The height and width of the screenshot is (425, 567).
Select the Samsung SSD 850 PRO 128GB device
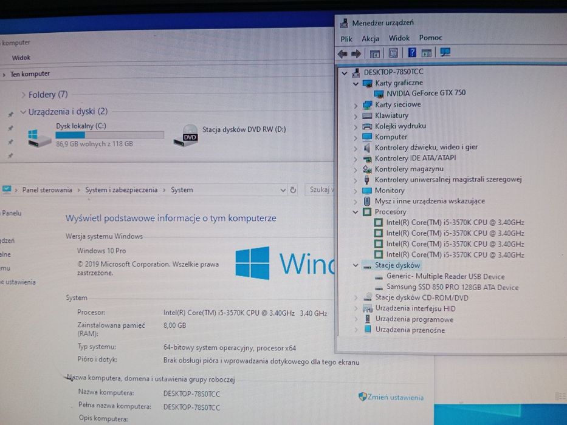(452, 287)
